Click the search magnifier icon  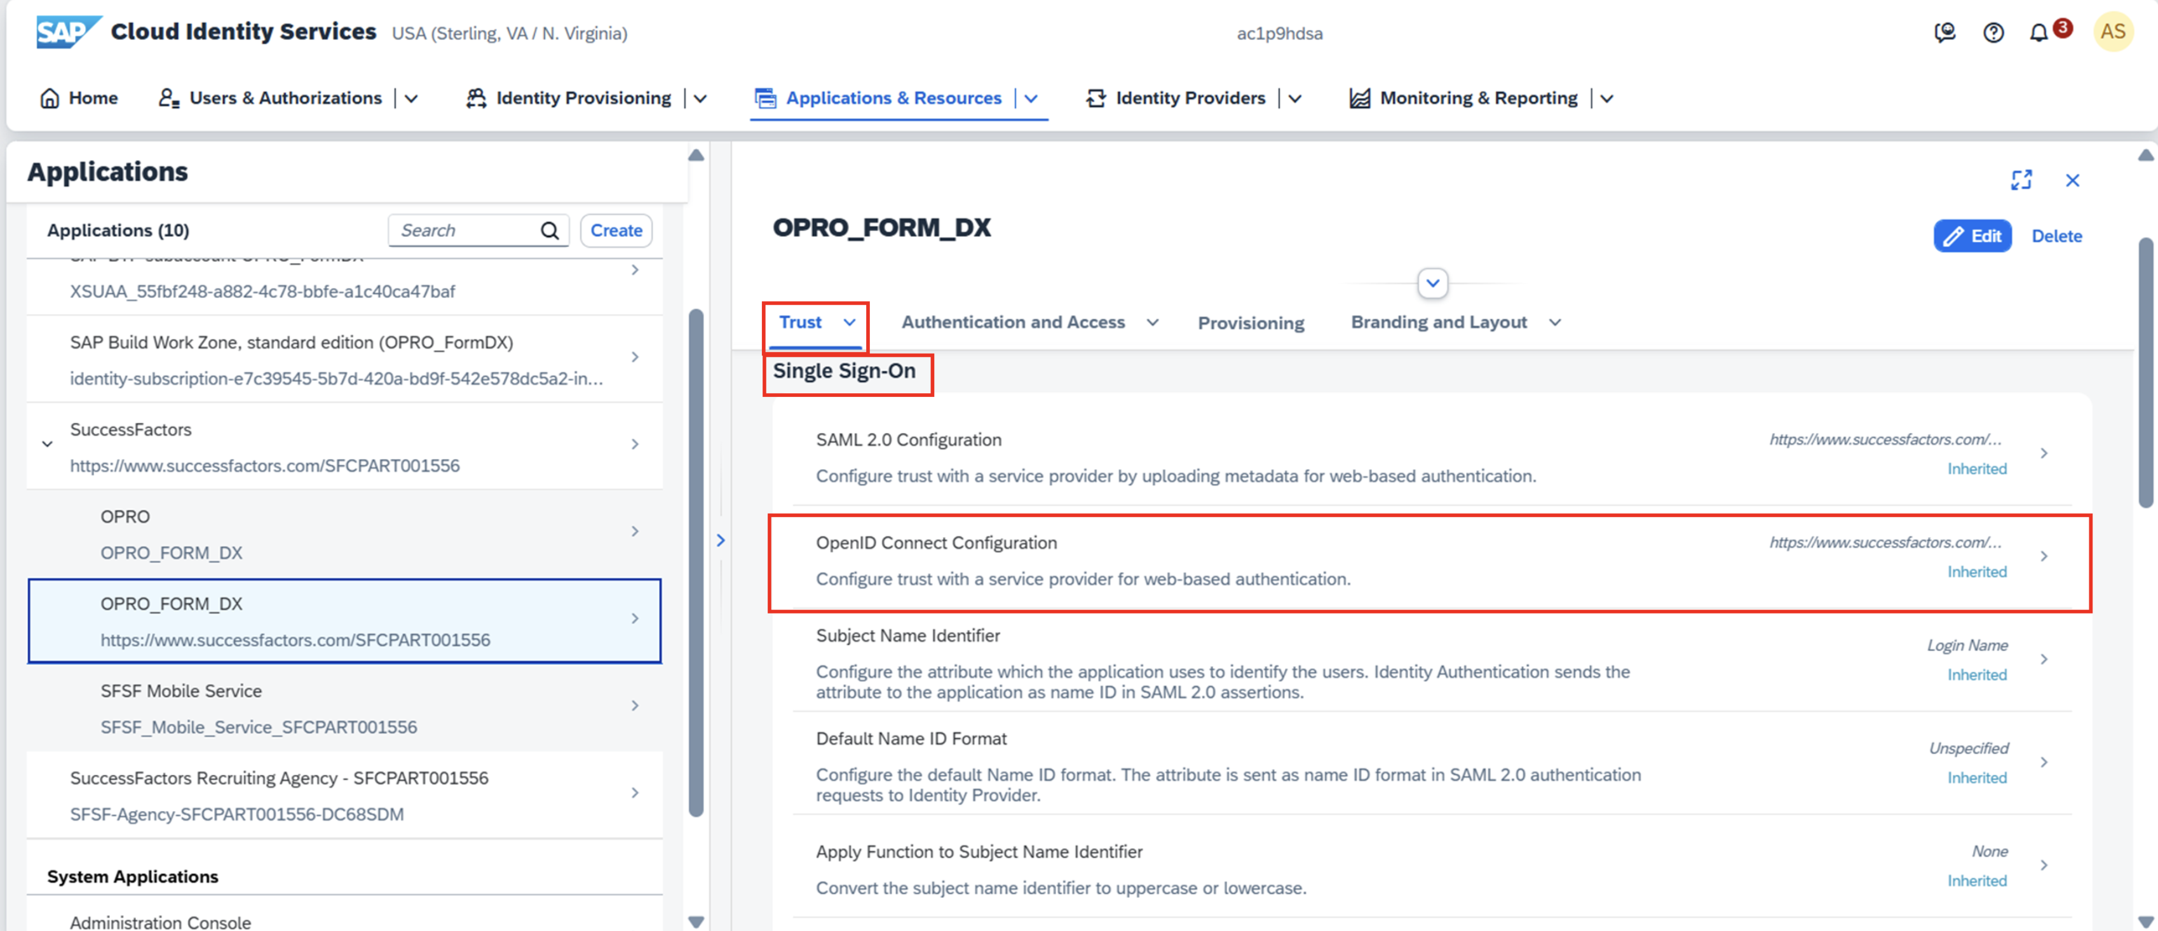tap(550, 231)
